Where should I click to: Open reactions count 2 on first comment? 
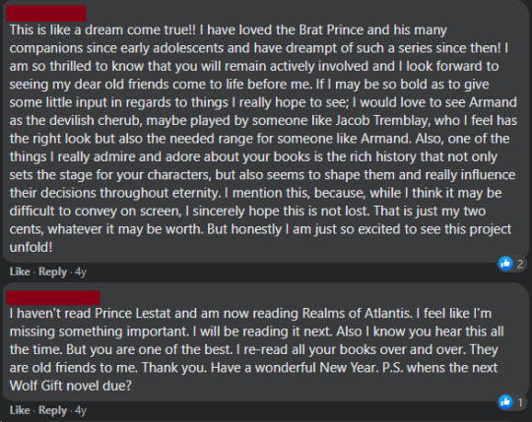click(520, 264)
